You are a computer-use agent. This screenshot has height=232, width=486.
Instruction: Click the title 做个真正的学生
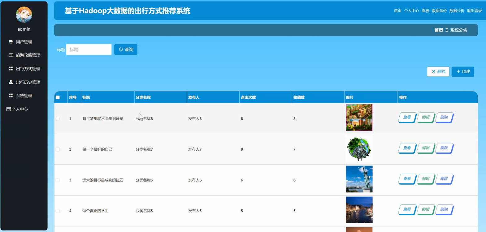click(x=95, y=211)
